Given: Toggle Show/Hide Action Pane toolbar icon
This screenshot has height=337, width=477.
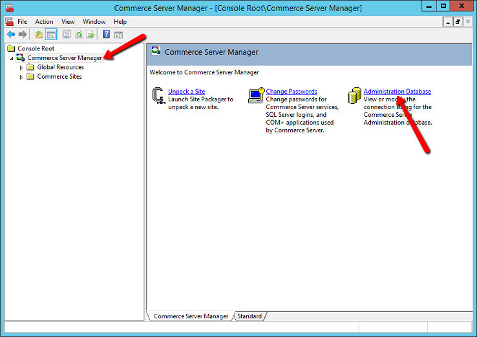Looking at the screenshot, I should pyautogui.click(x=118, y=35).
